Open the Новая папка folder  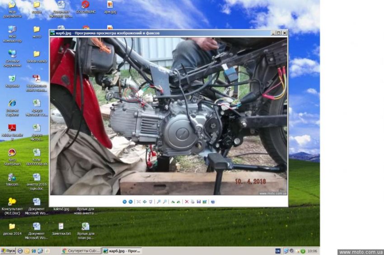37,57
